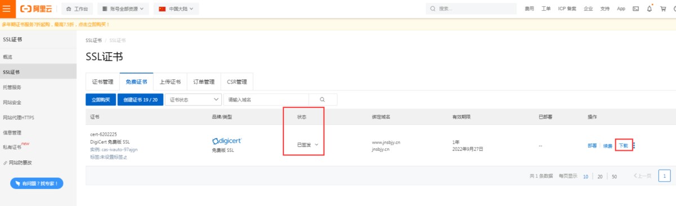The width and height of the screenshot is (676, 206).
Task: Click 下载 to download the certificate
Action: (623, 145)
